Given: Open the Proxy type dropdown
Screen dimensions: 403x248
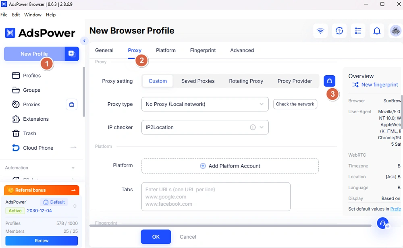Looking at the screenshot, I should [x=205, y=104].
